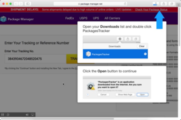Toggle the Safari sidebar button
Image resolution: width=181 pixels, height=120 pixels.
(x=28, y=4)
